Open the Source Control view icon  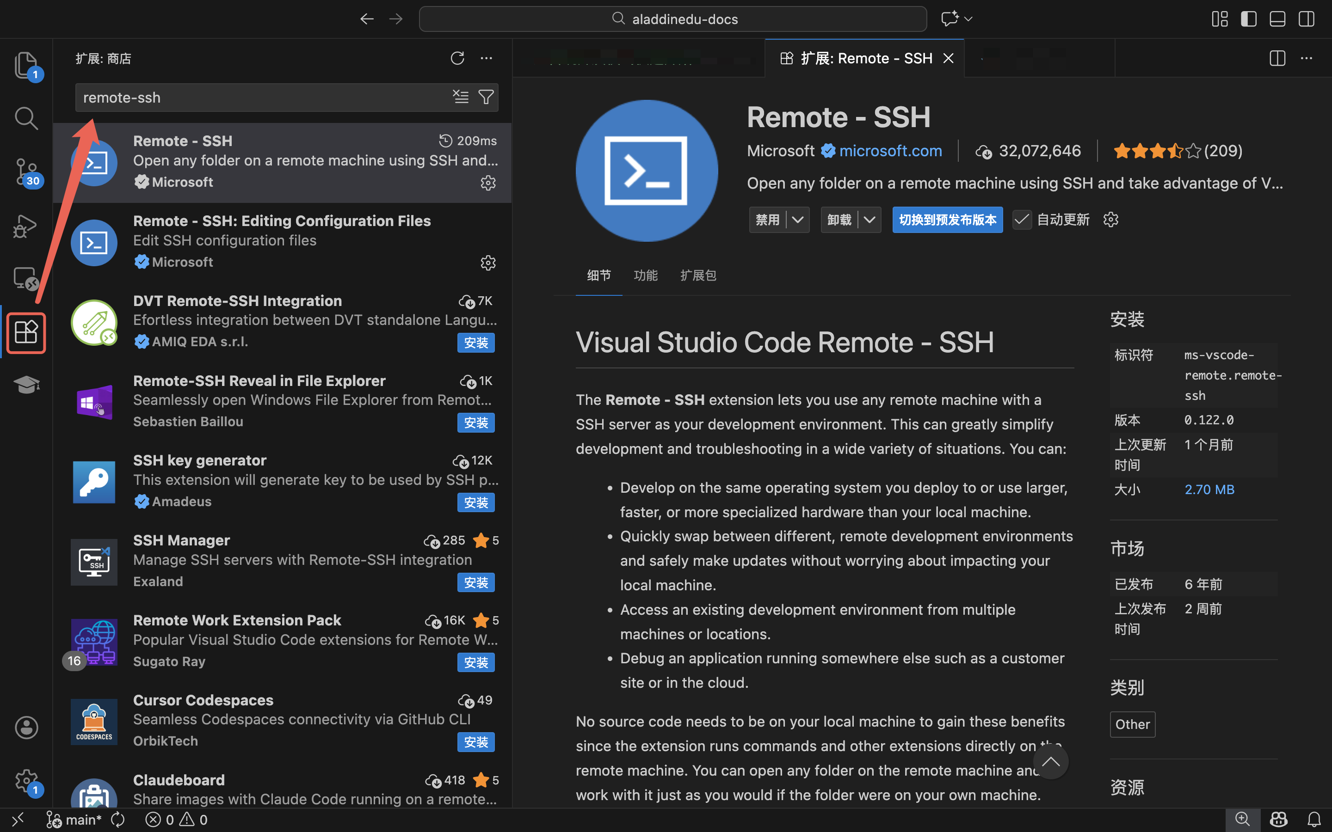coord(26,171)
